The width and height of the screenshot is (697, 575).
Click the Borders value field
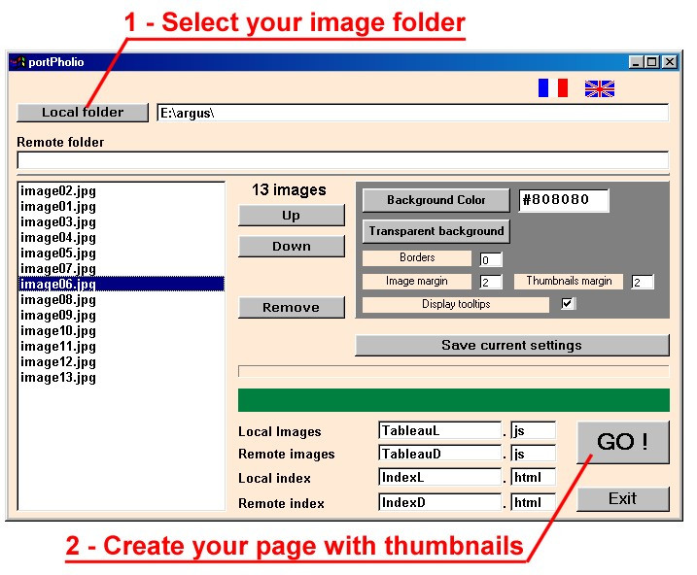(x=491, y=259)
